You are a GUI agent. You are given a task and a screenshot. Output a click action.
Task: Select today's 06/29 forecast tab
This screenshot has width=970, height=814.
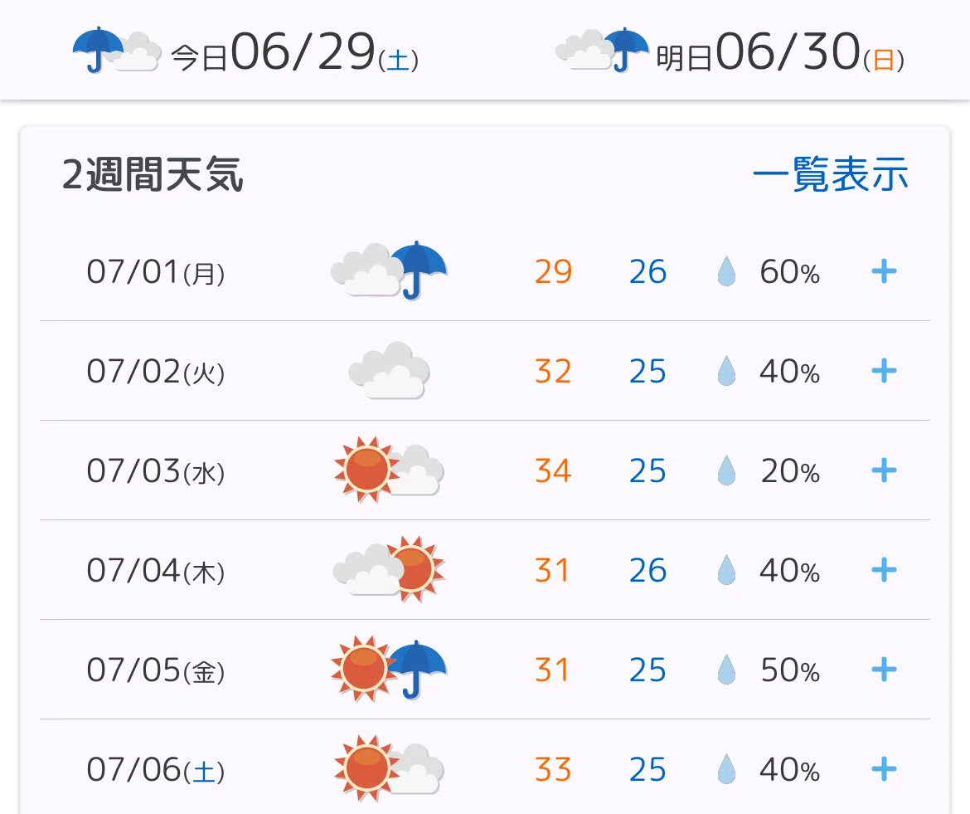[x=245, y=51]
